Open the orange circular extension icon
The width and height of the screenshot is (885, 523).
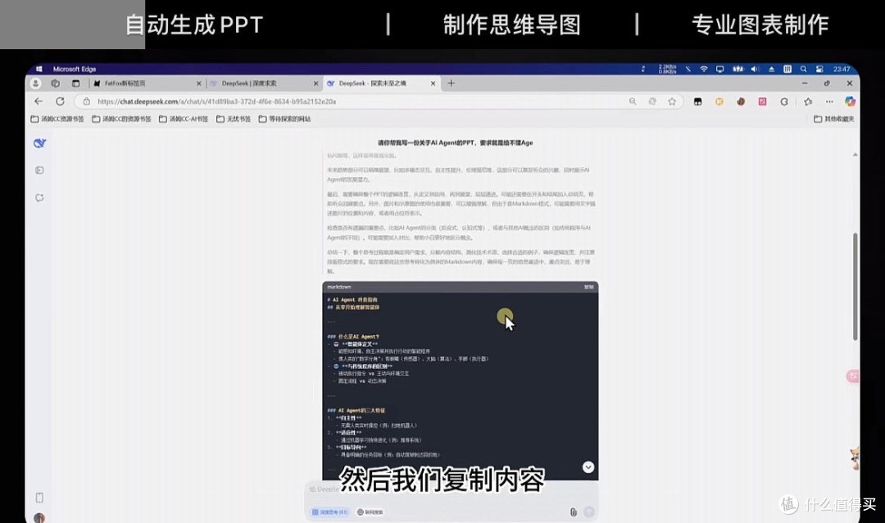719,102
